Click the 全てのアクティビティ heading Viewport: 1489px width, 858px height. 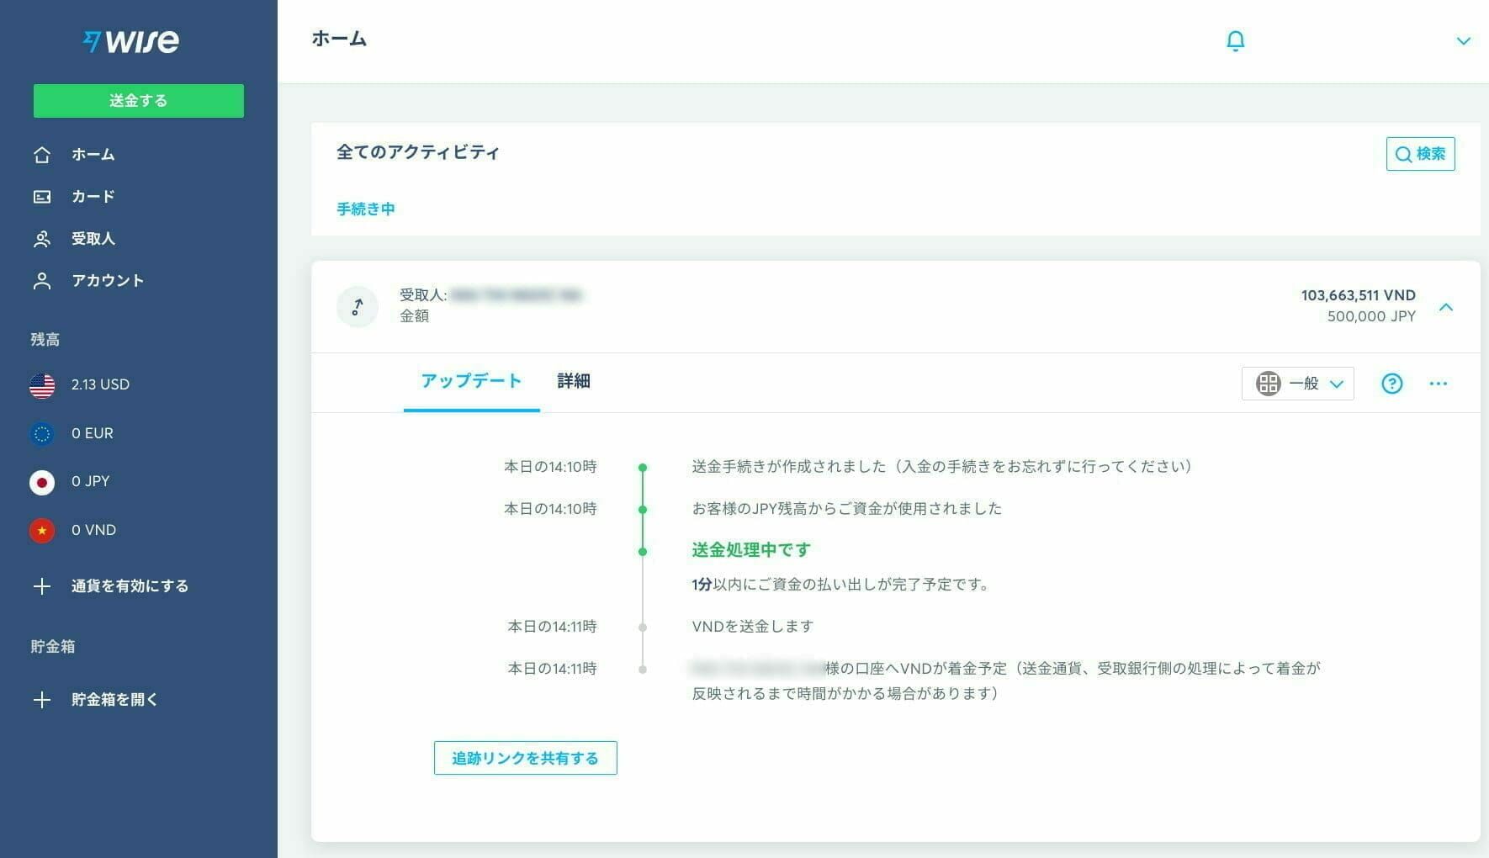(x=418, y=152)
